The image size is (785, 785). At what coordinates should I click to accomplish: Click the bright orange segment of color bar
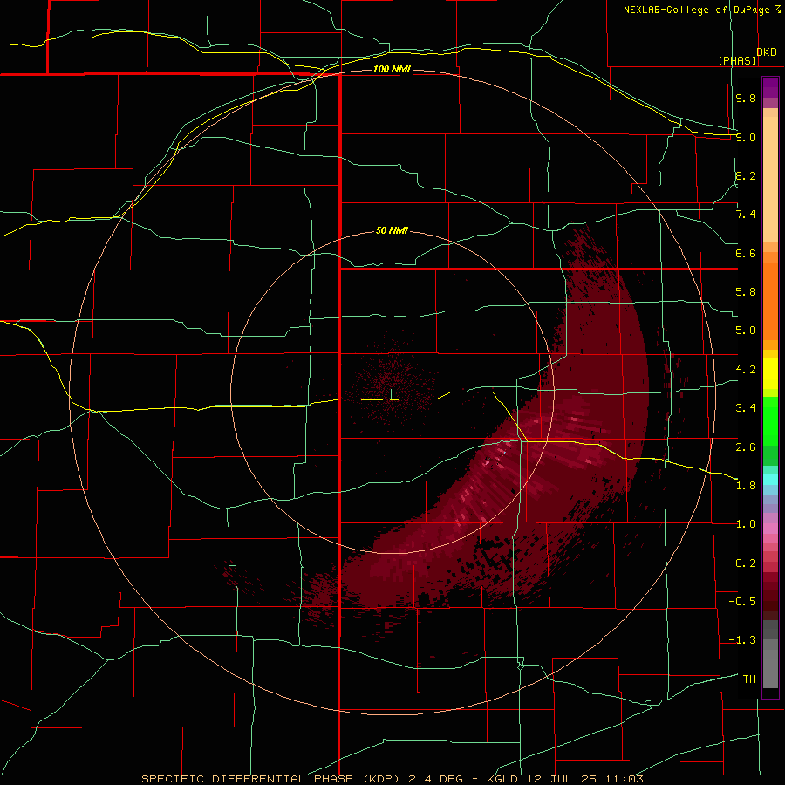click(x=770, y=302)
